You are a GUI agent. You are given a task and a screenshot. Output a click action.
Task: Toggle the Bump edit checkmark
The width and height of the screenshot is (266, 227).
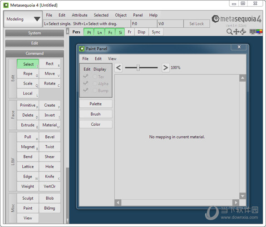86,90
